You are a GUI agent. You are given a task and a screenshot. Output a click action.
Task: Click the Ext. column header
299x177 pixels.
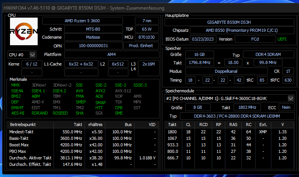point(263,125)
